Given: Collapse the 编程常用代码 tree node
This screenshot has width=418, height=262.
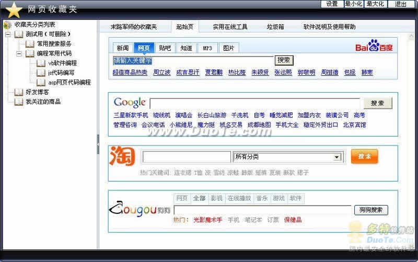Looking at the screenshot, I should pyautogui.click(x=19, y=54).
